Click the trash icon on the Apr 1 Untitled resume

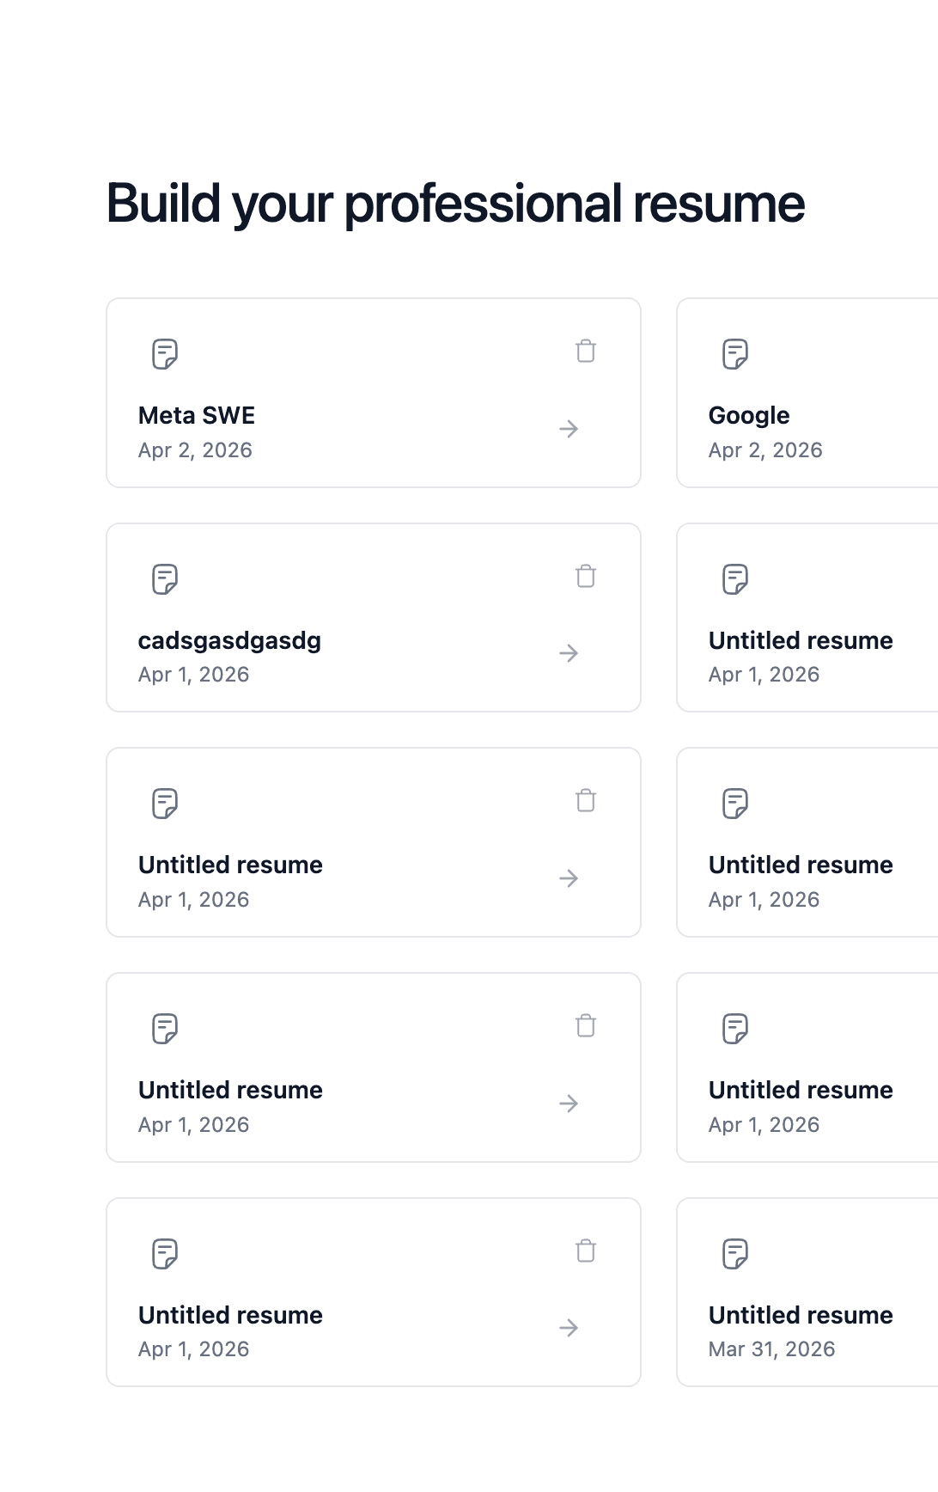pyautogui.click(x=586, y=801)
